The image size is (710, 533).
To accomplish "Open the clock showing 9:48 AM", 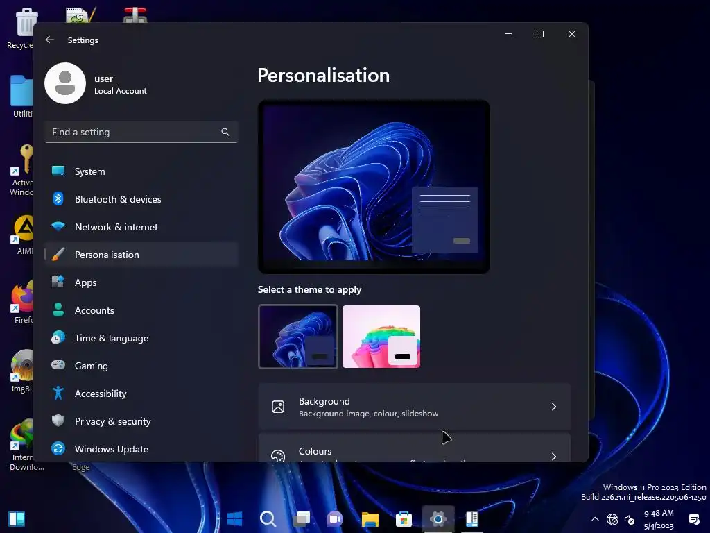I will [659, 519].
